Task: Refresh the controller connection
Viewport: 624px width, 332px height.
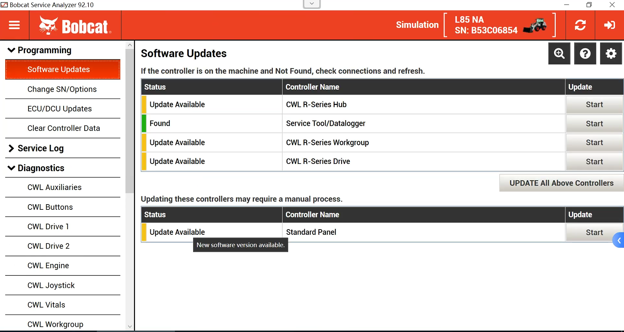Action: pos(580,25)
